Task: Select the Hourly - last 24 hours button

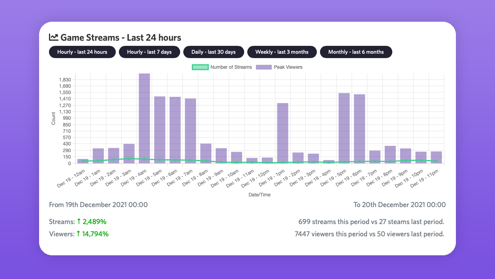Action: tap(82, 52)
